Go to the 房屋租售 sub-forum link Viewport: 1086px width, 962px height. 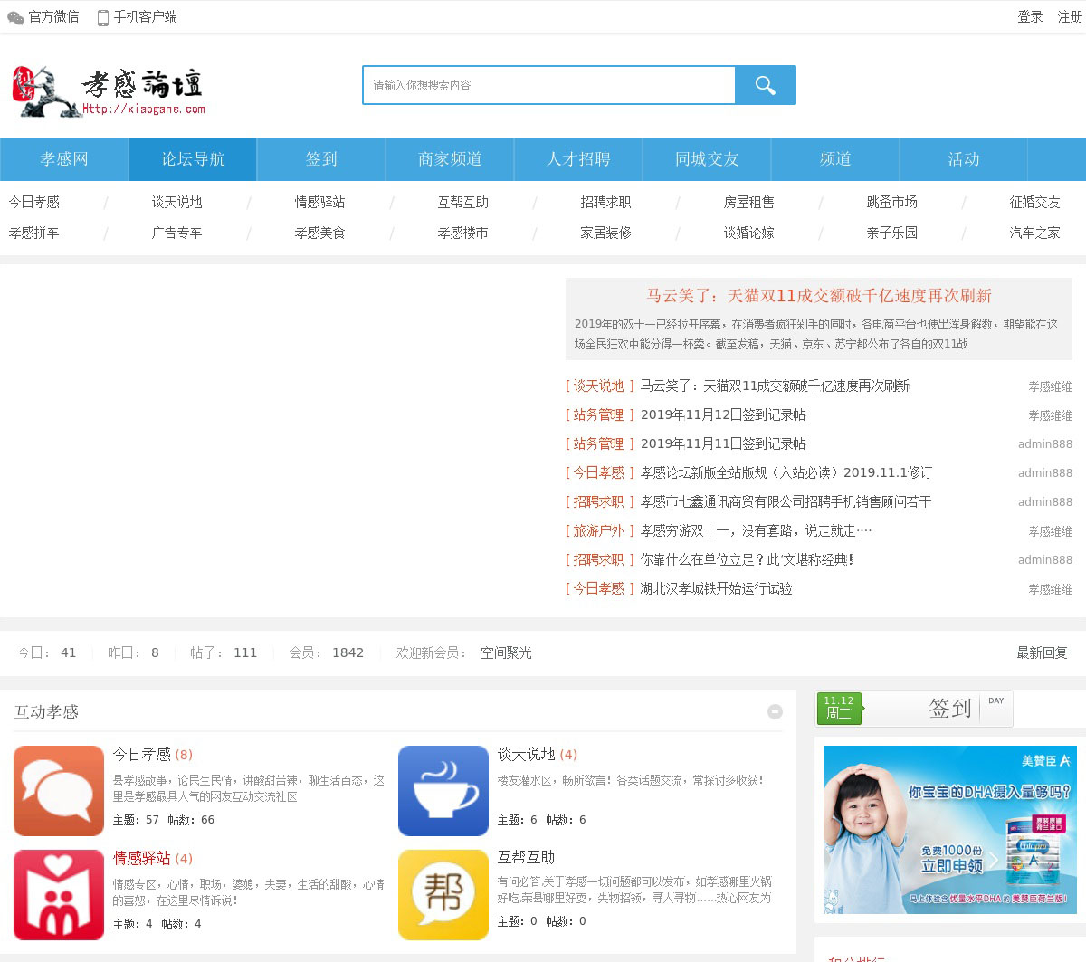748,202
